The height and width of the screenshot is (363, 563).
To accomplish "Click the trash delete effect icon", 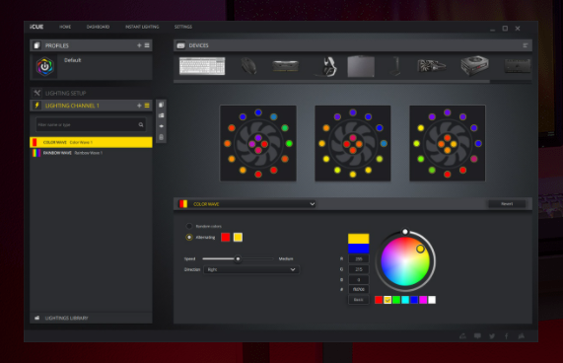I will [x=162, y=137].
